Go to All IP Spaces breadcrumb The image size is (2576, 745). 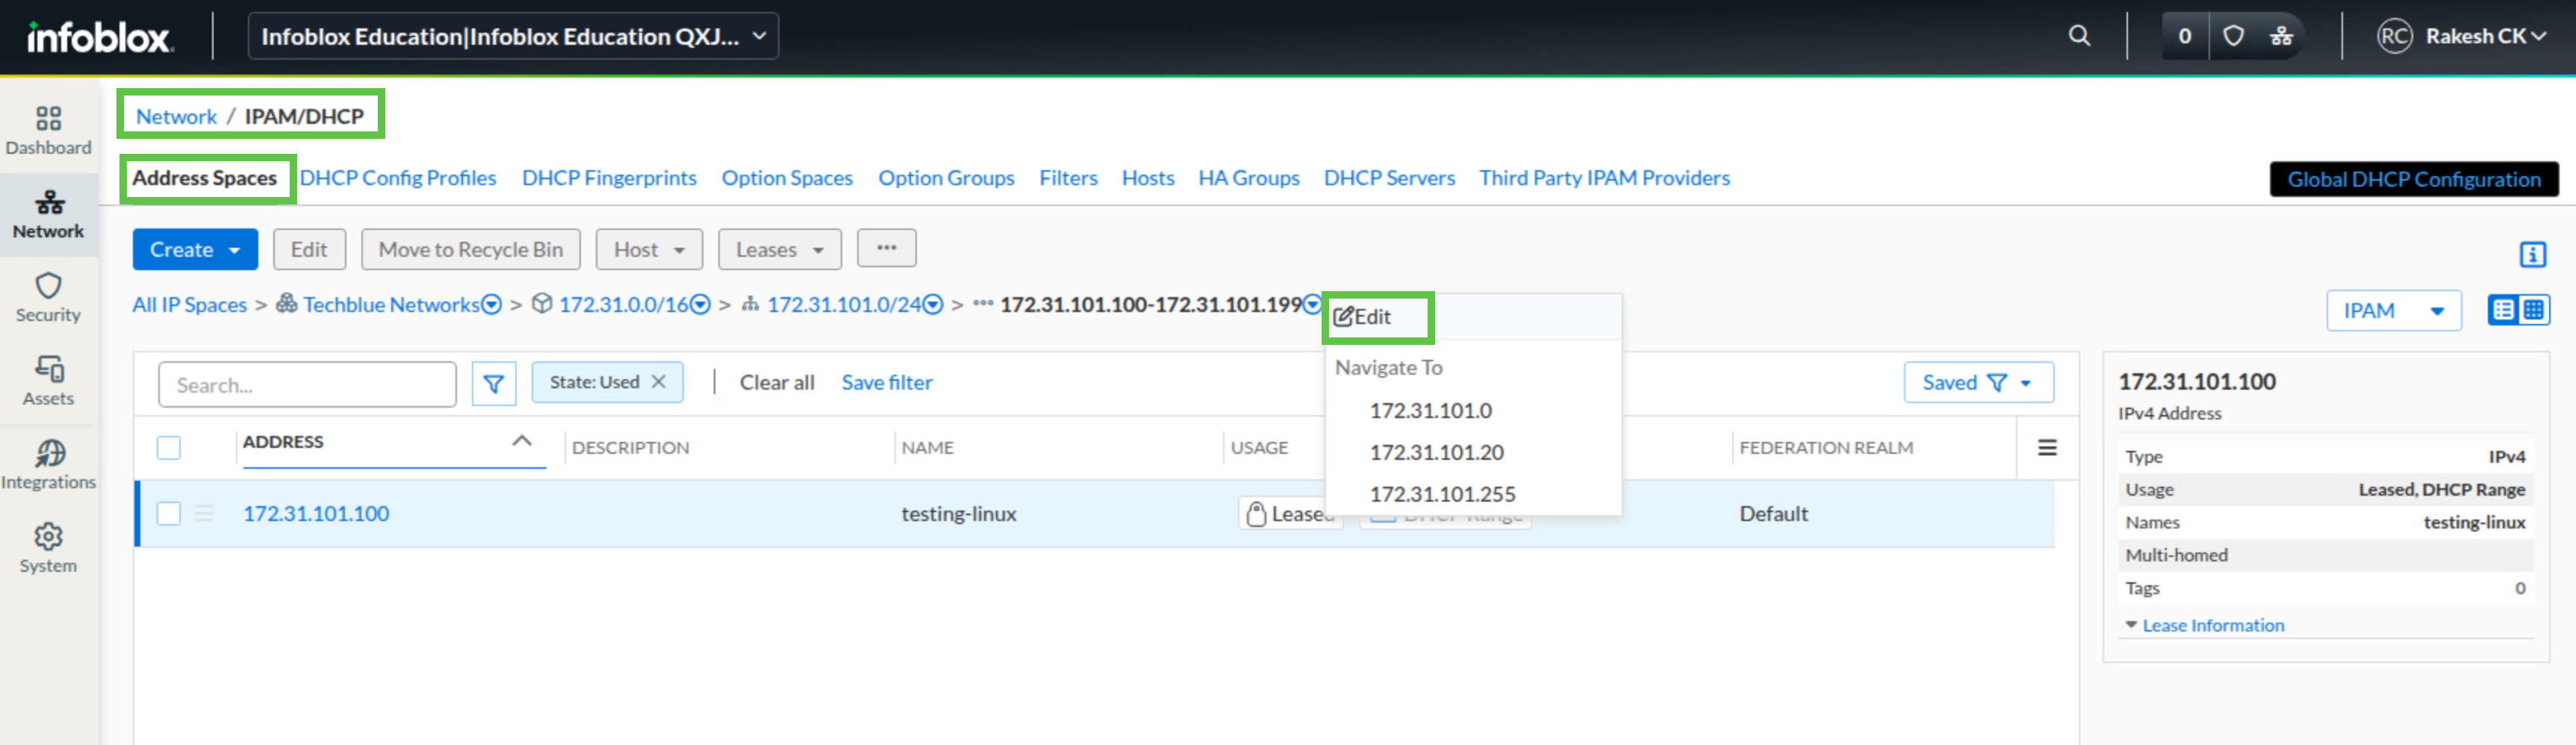click(189, 304)
